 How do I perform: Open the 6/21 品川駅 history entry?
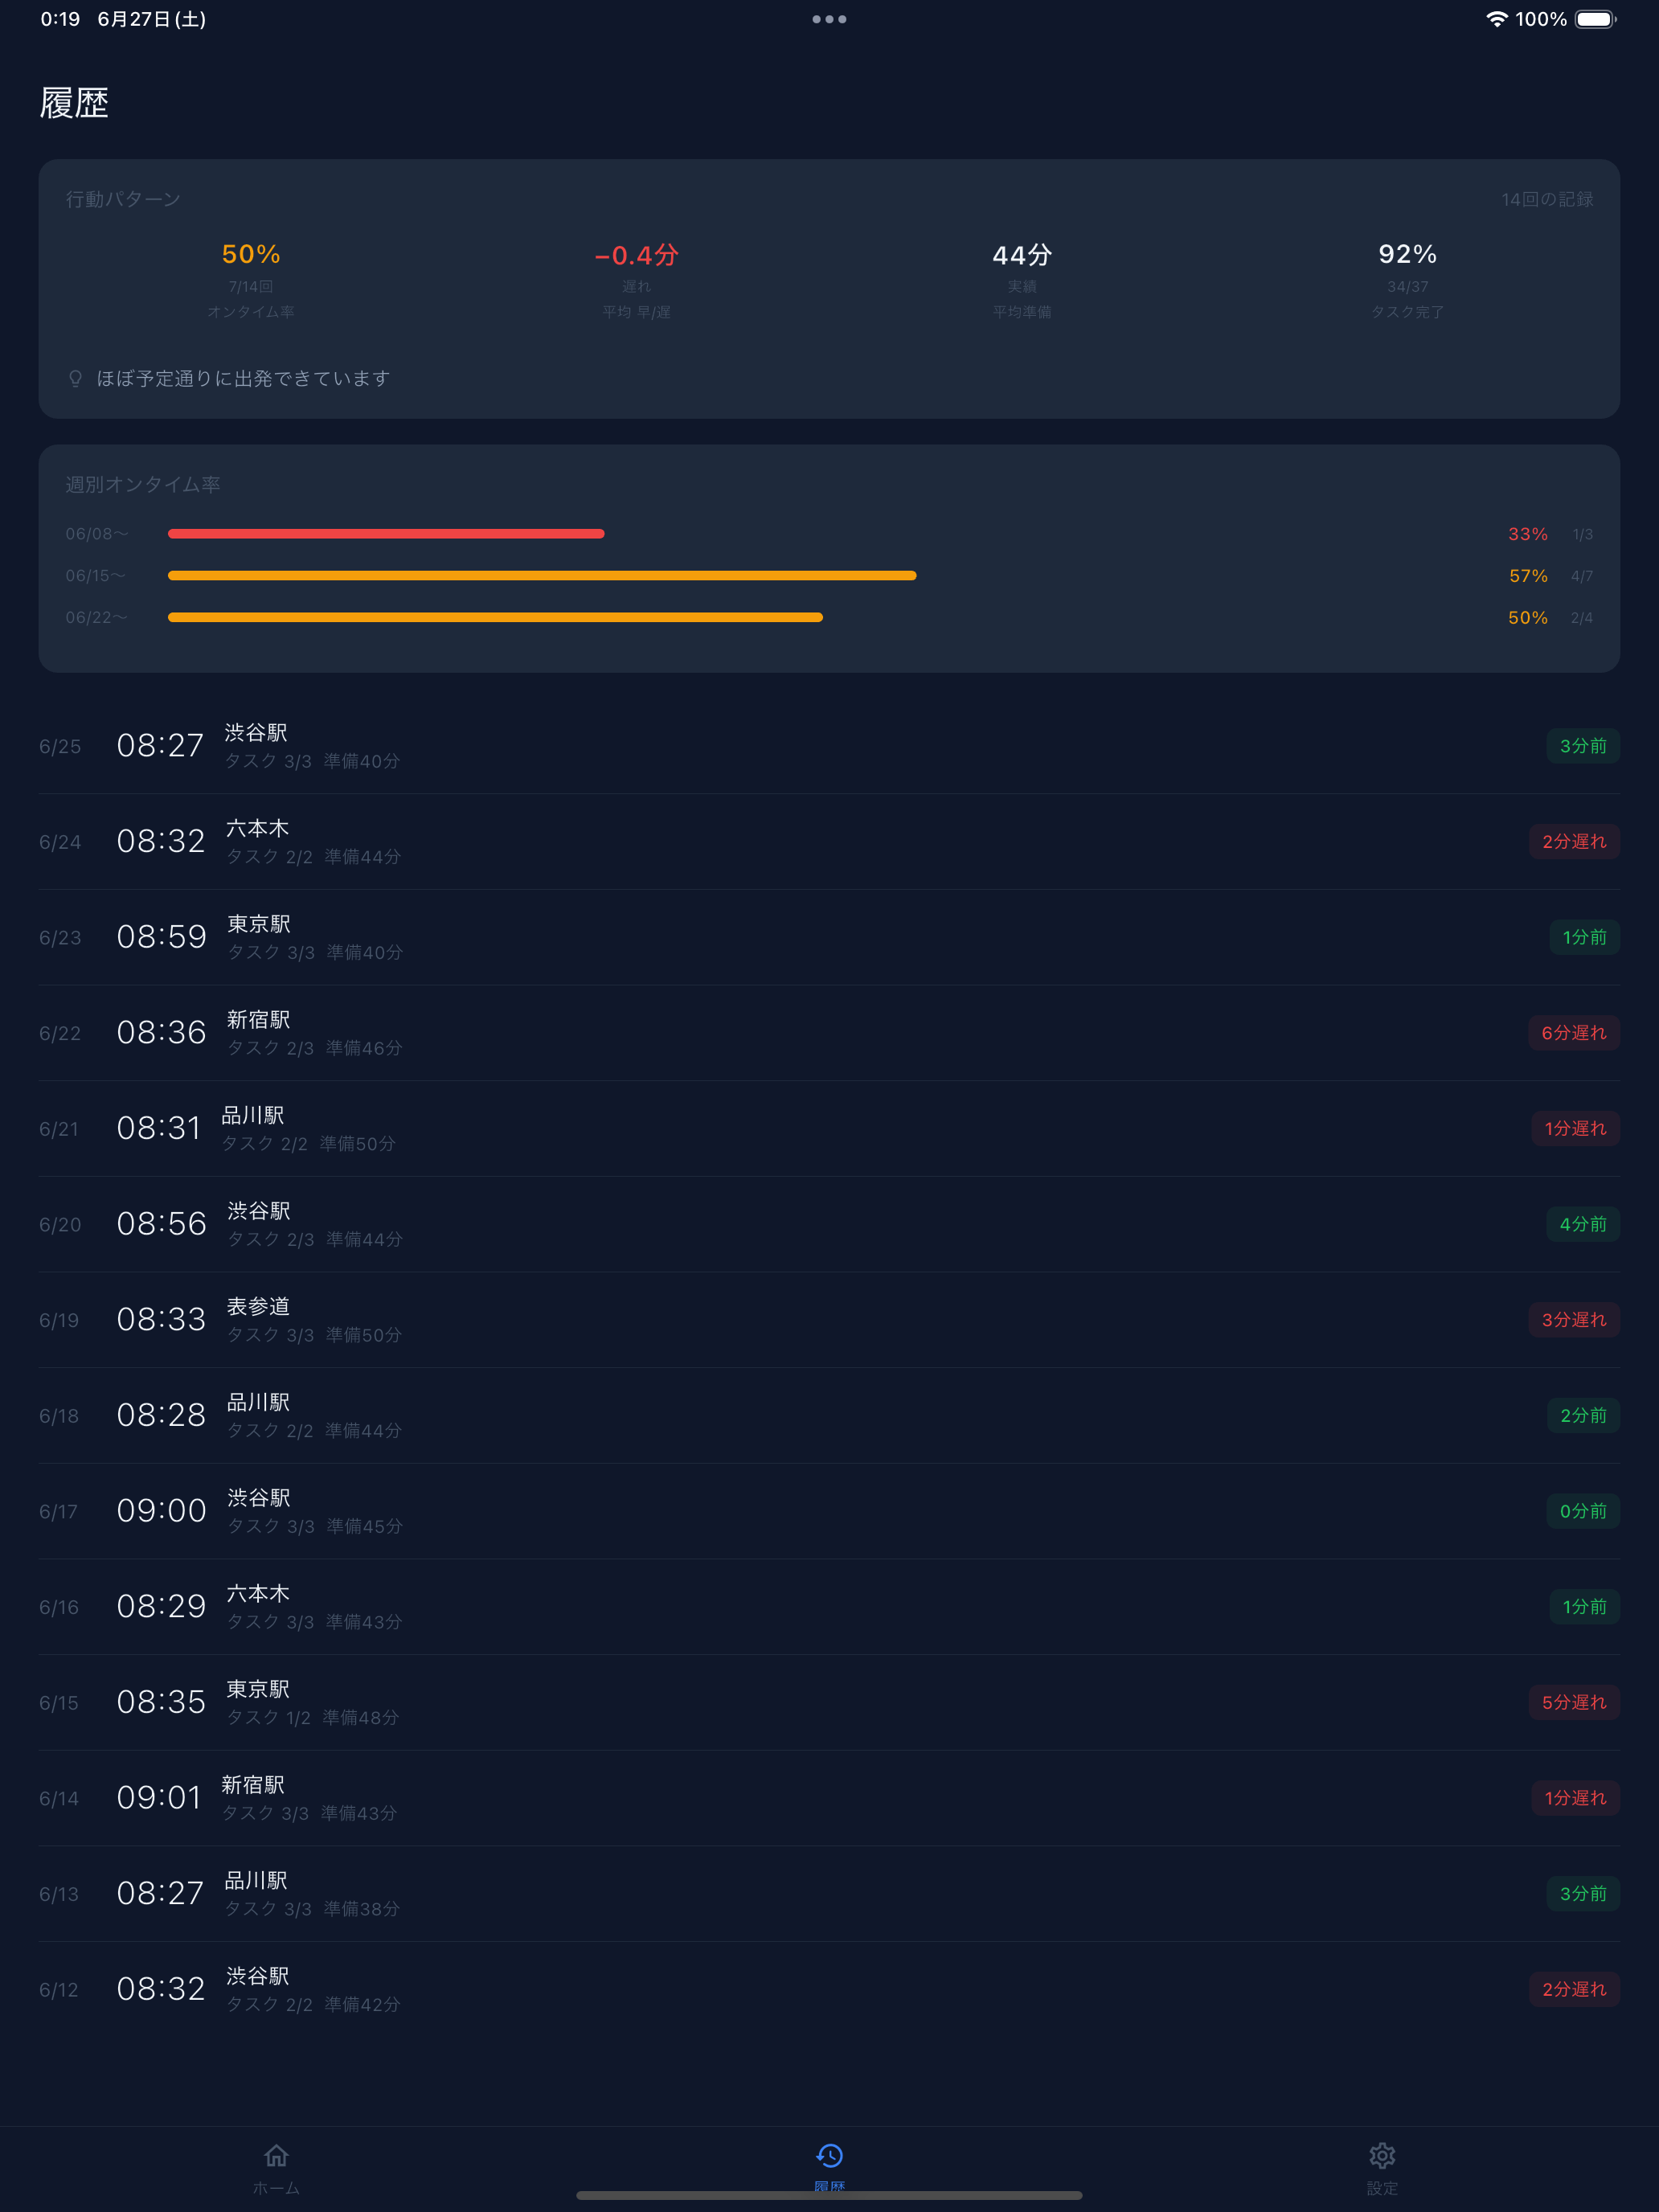point(829,1129)
